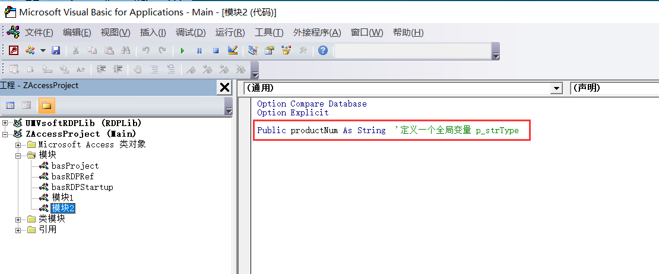Collapse the ZAccessProject (Main) project node

[x=5, y=134]
